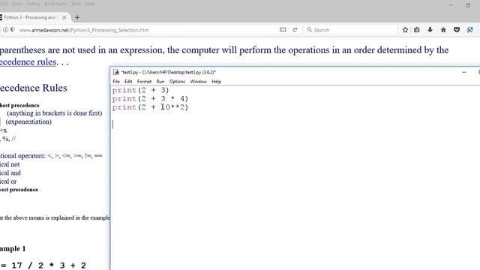The height and width of the screenshot is (270, 480).
Task: Click code line print(2 + 3 * 4)
Action: click(150, 98)
